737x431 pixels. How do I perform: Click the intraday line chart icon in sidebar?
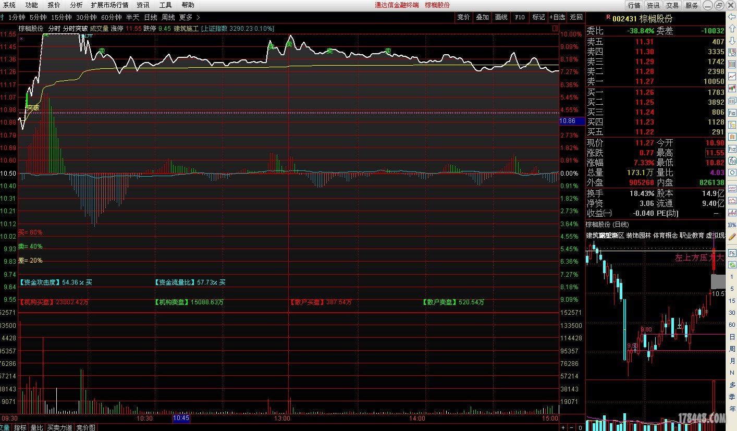tap(732, 76)
